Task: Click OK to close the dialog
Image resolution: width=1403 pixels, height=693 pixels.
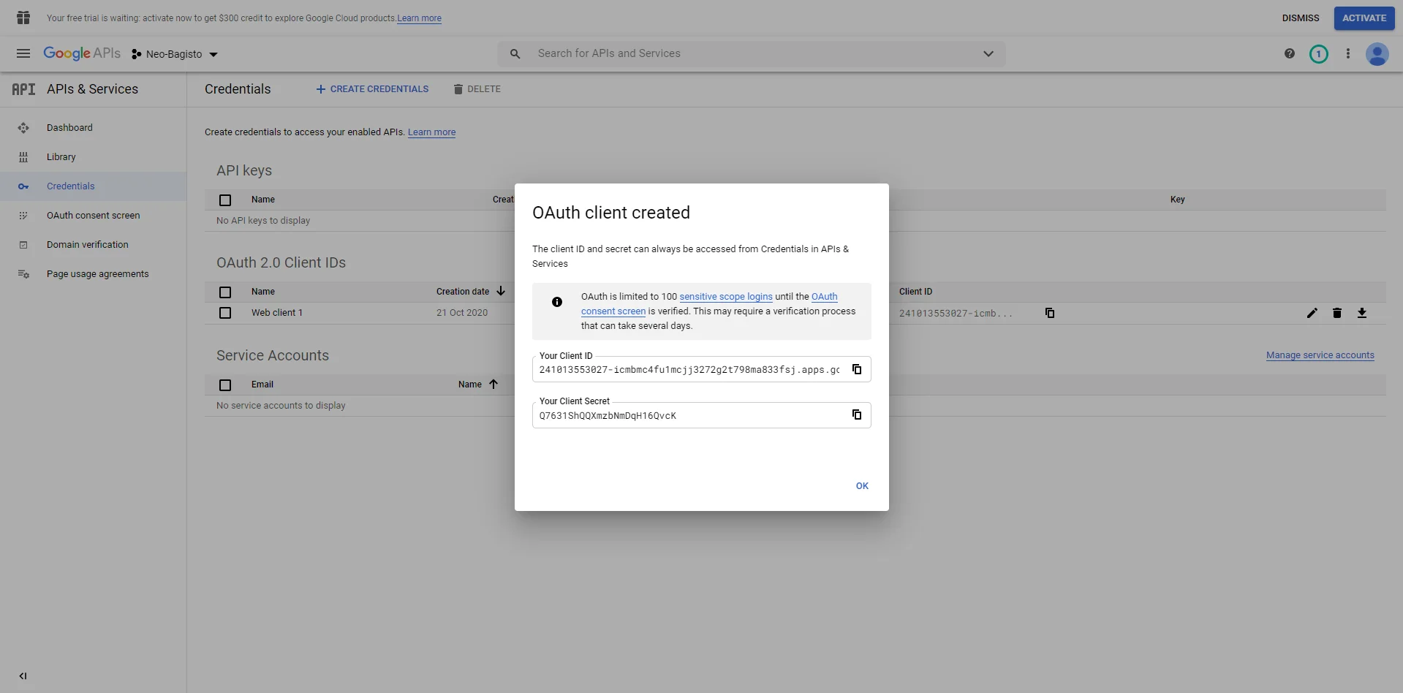Action: coord(862,486)
